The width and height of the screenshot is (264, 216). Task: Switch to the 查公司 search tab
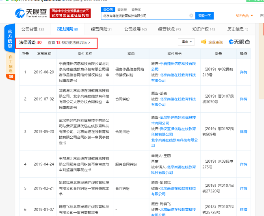click(108, 10)
